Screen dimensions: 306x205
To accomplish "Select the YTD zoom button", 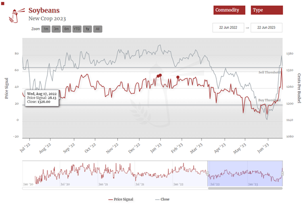I will point(77,29).
